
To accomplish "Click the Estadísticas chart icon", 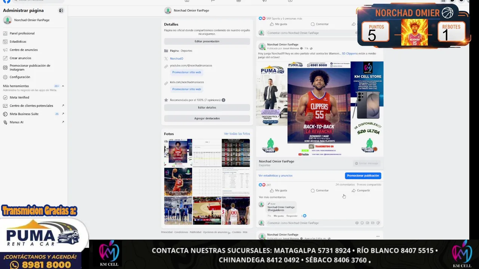I will coord(5,41).
